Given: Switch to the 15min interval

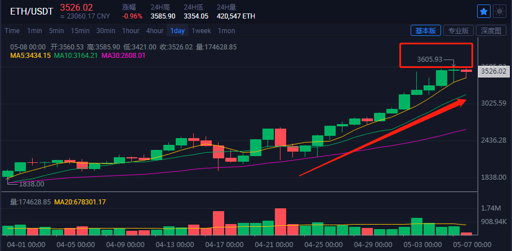Looking at the screenshot, I should pos(80,31).
